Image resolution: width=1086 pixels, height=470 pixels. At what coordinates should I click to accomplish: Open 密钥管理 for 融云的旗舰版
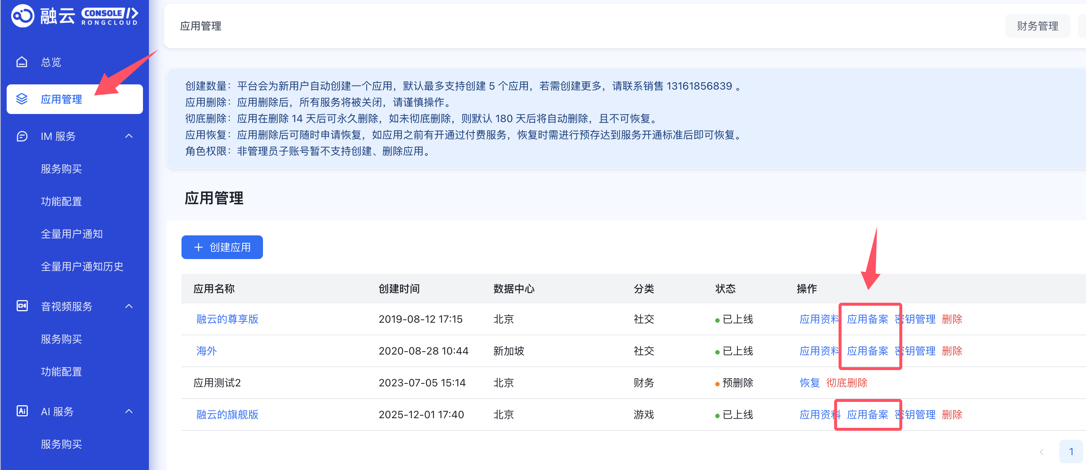point(916,414)
